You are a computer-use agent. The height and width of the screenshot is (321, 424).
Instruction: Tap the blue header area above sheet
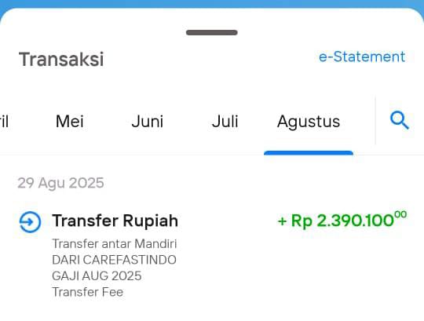(212, 3)
